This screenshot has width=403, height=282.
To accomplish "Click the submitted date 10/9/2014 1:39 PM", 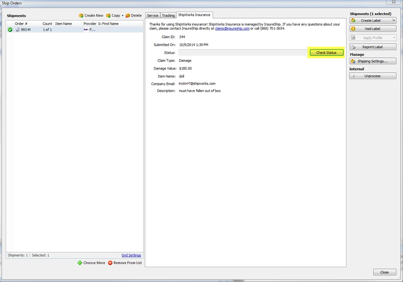I will point(194,45).
